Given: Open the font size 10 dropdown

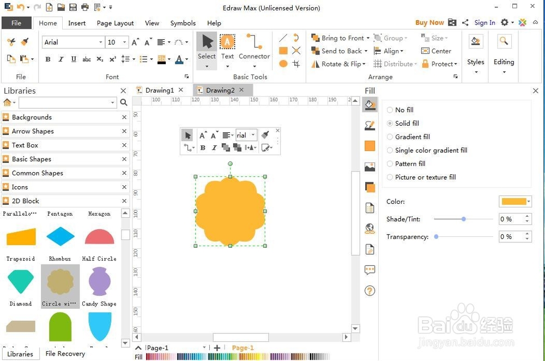Looking at the screenshot, I should [x=124, y=42].
